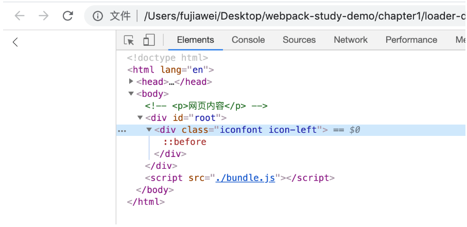Click the script tag name in script row

pyautogui.click(x=166, y=178)
